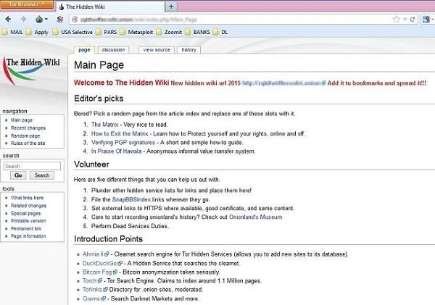Screen dimensions: 435x305
Task: Open Permanent link
Action: click(x=26, y=228)
